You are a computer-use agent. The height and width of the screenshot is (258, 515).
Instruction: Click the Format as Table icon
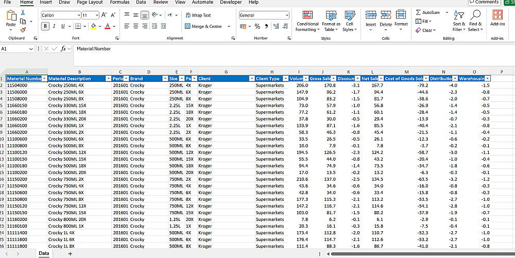(x=331, y=15)
